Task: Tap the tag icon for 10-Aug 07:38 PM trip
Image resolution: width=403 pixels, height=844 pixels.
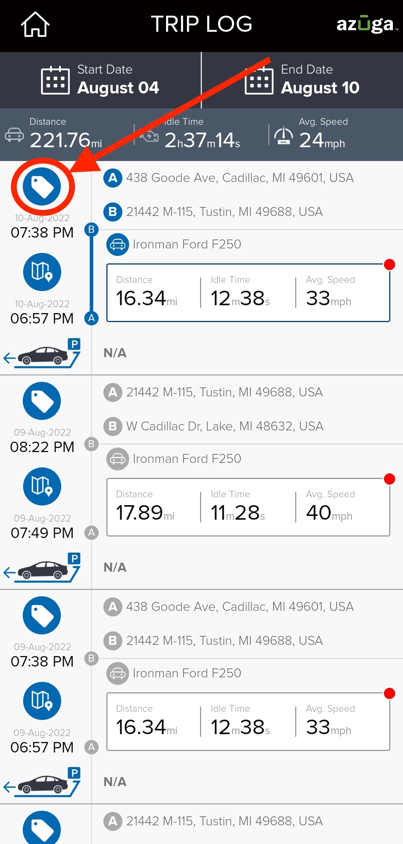Action: pyautogui.click(x=42, y=186)
